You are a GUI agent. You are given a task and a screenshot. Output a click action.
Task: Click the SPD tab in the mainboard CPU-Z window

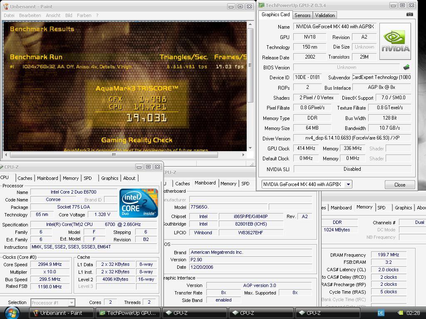click(x=245, y=184)
